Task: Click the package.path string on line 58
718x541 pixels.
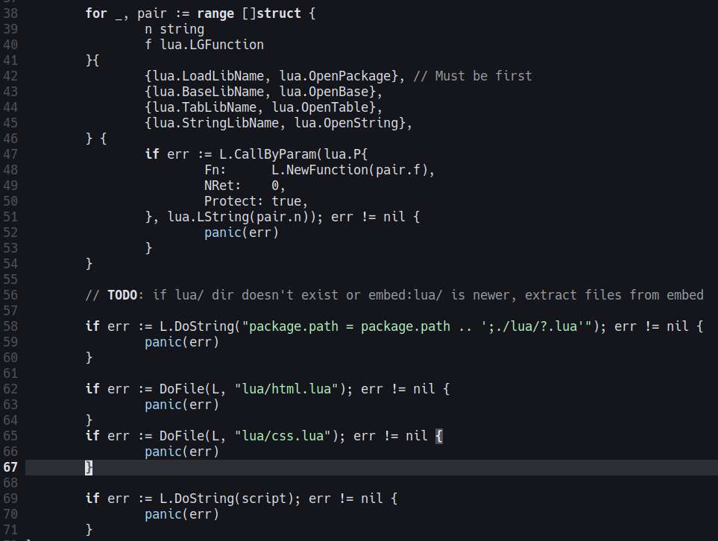Action: click(x=417, y=326)
